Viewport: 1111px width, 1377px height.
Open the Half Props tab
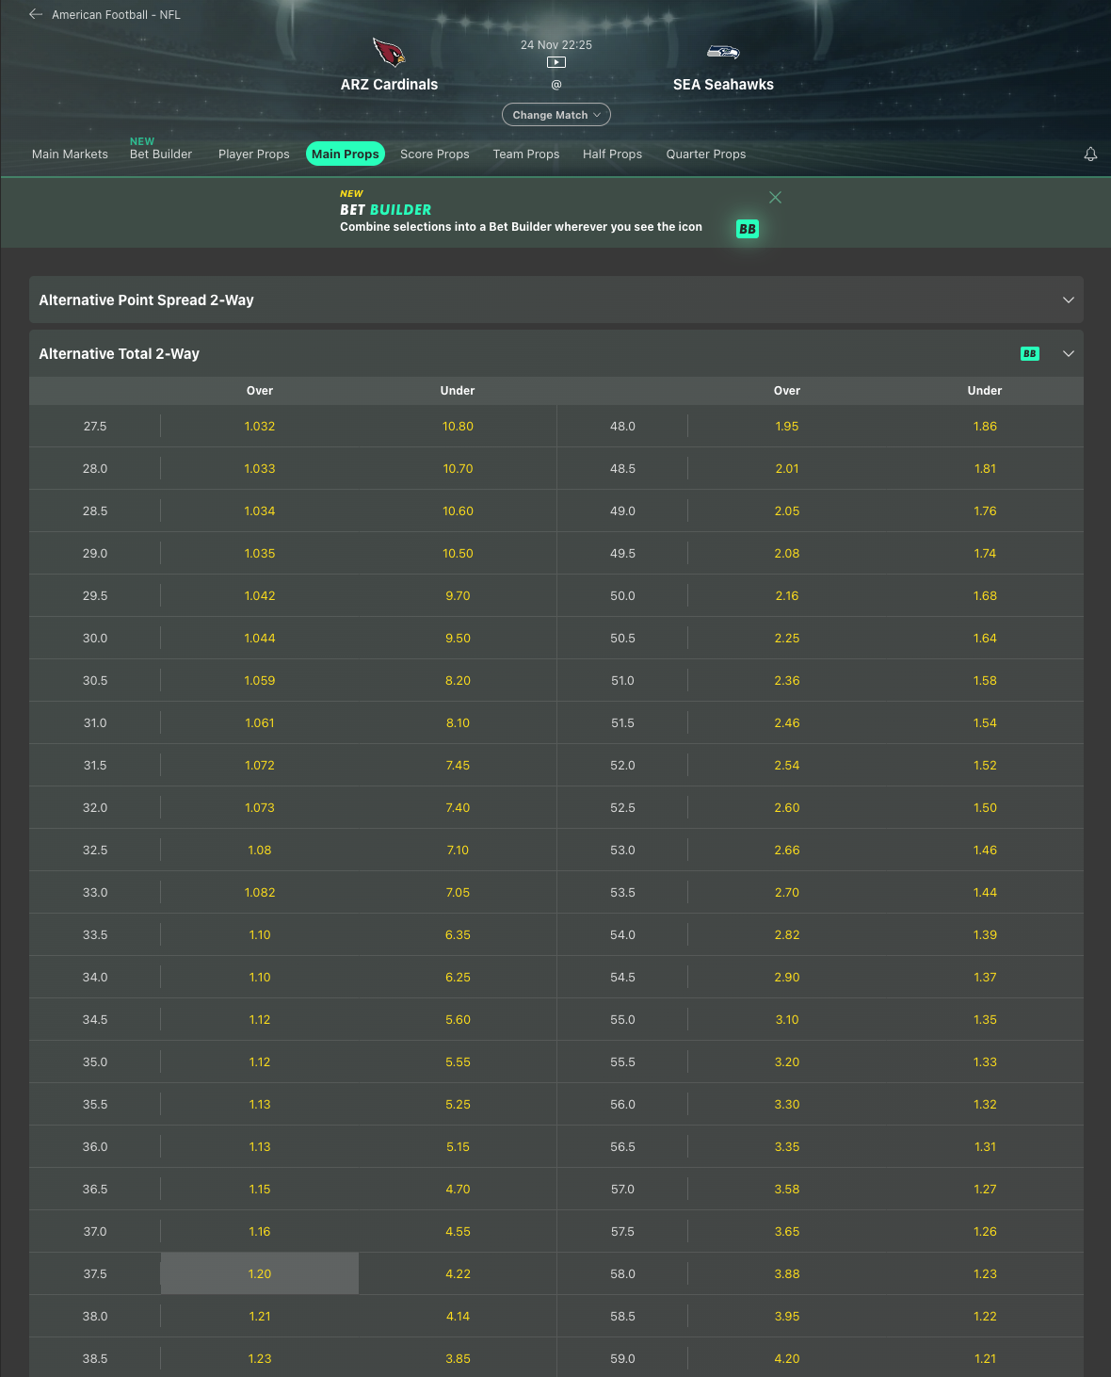click(613, 154)
